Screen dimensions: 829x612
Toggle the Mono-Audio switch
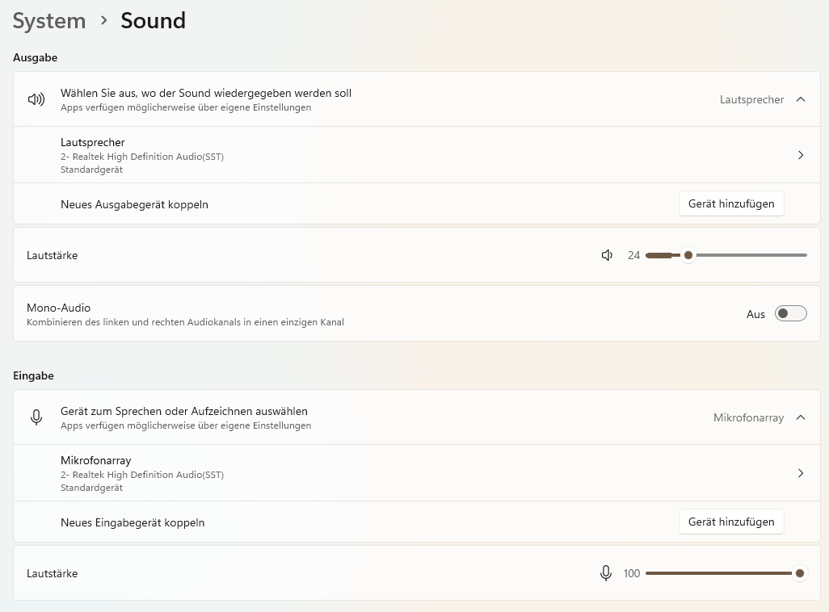tap(790, 314)
